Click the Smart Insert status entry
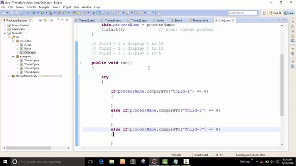Image resolution: width=296 pixels, height=166 pixels. click(x=201, y=155)
